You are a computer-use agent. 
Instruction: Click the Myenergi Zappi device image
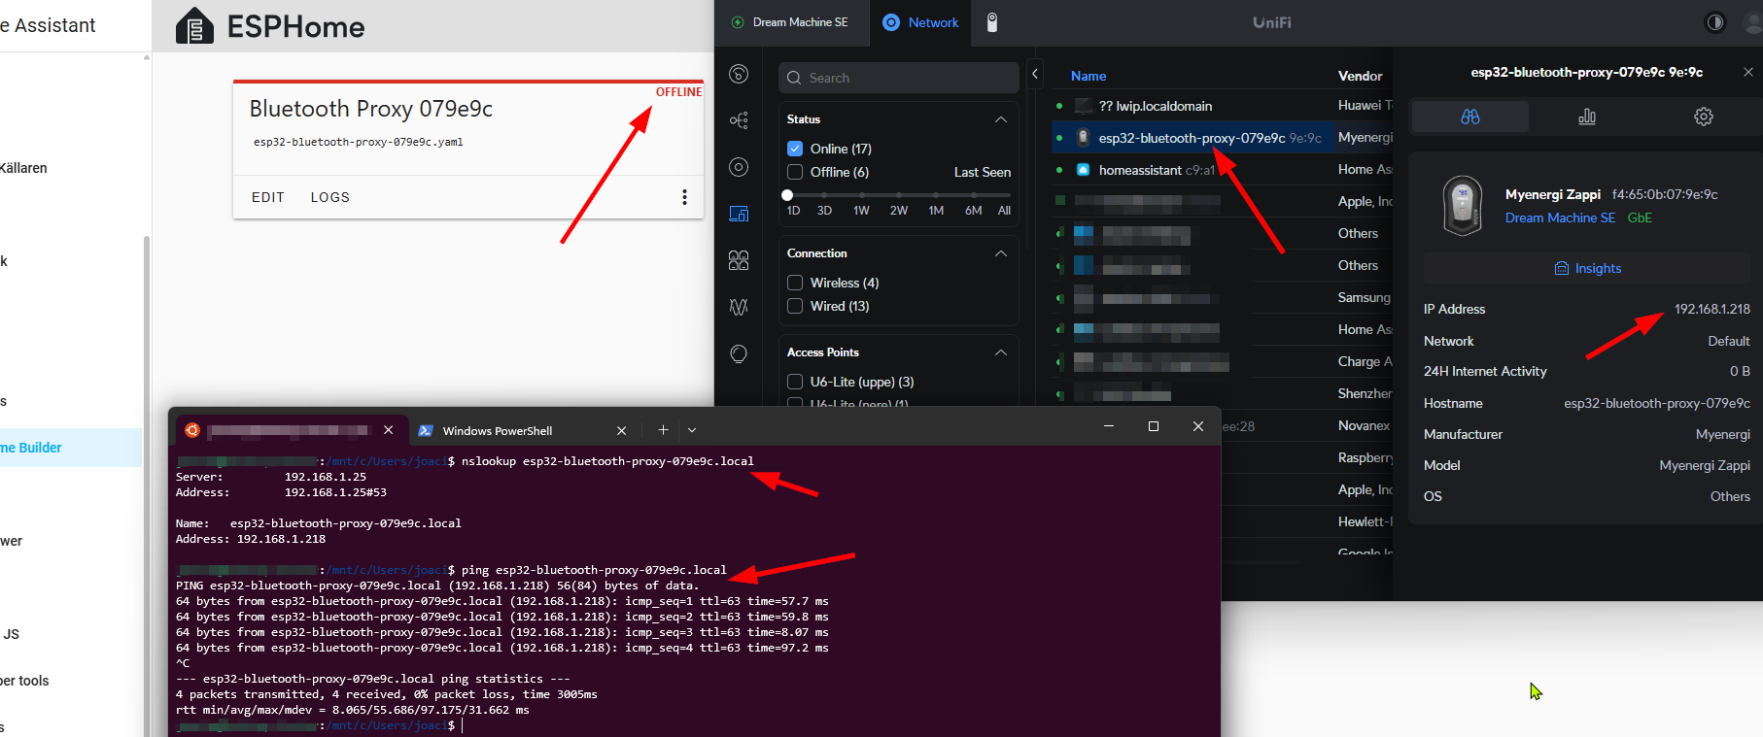[x=1463, y=205]
